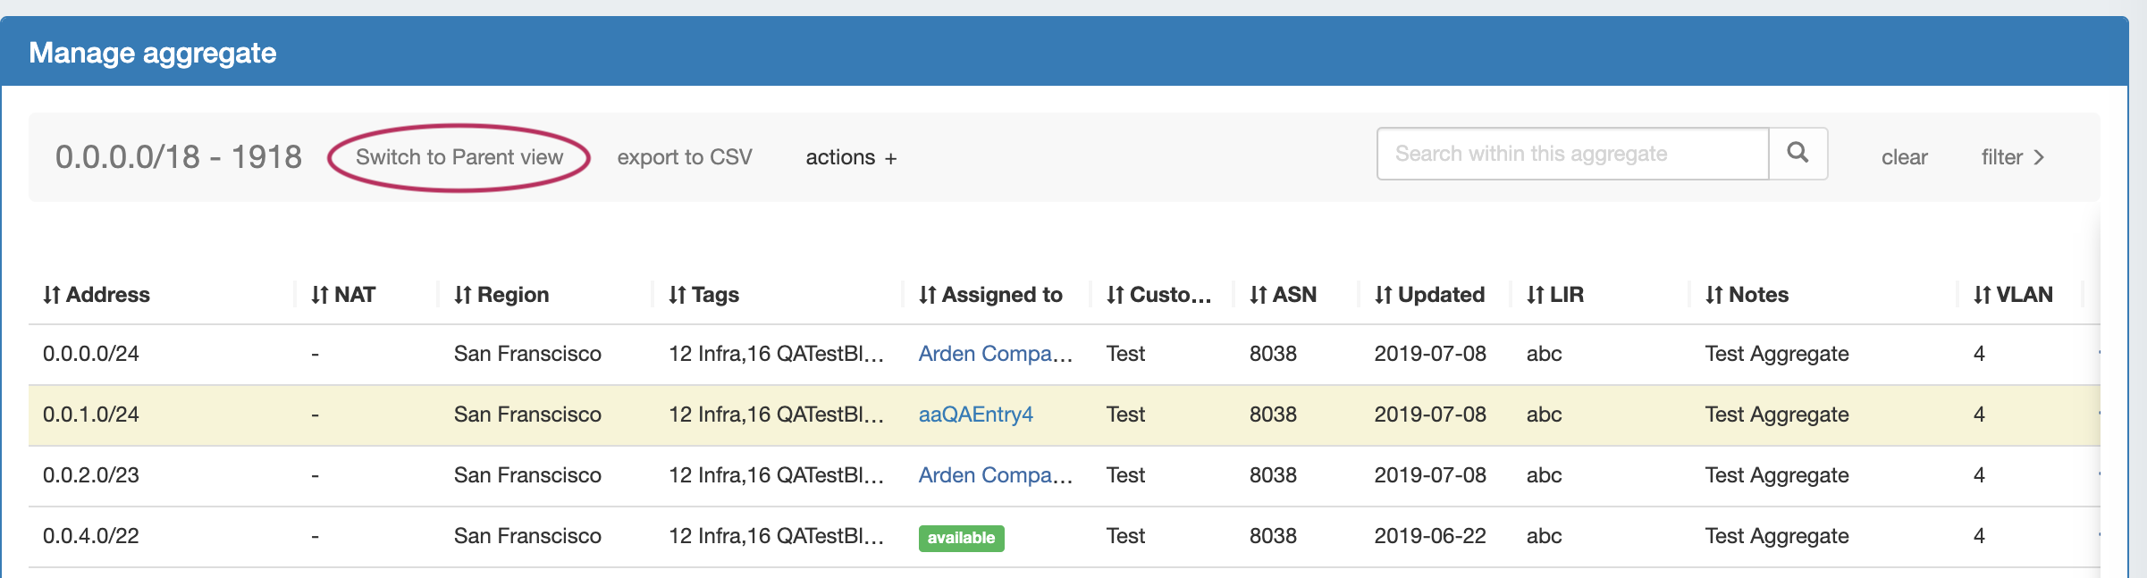The height and width of the screenshot is (578, 2147).
Task: Sort by ASN column arrows
Action: pos(1259,295)
